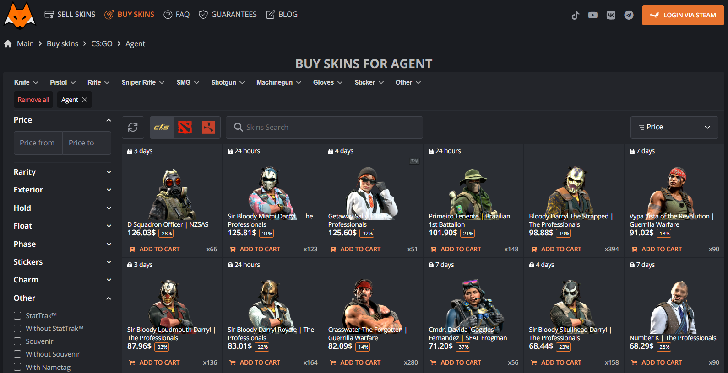Select the Dota 2 game filter icon
This screenshot has width=728, height=373.
(x=185, y=127)
